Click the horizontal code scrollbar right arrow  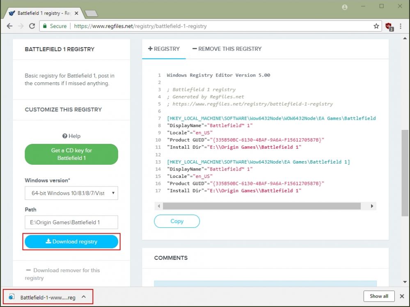click(372, 206)
